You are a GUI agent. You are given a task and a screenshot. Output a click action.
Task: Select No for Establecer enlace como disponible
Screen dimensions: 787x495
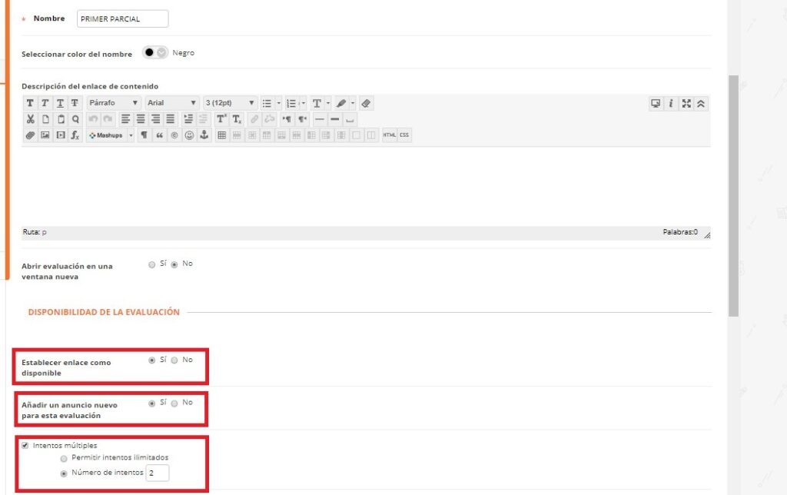[174, 360]
